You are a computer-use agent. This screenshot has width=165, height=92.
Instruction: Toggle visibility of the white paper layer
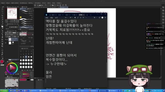[6, 43]
